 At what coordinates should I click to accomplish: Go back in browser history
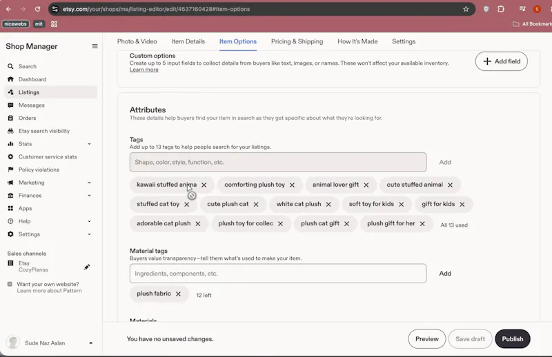8,9
